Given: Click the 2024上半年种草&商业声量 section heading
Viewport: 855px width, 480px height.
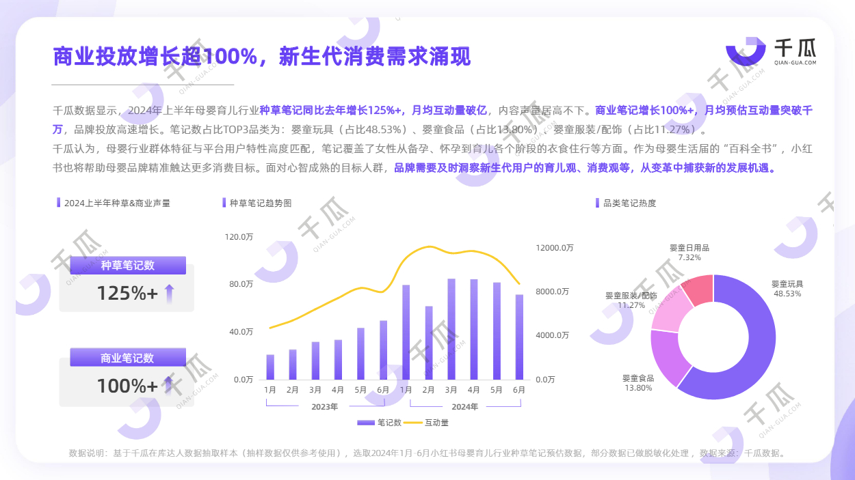Looking at the screenshot, I should pyautogui.click(x=117, y=203).
